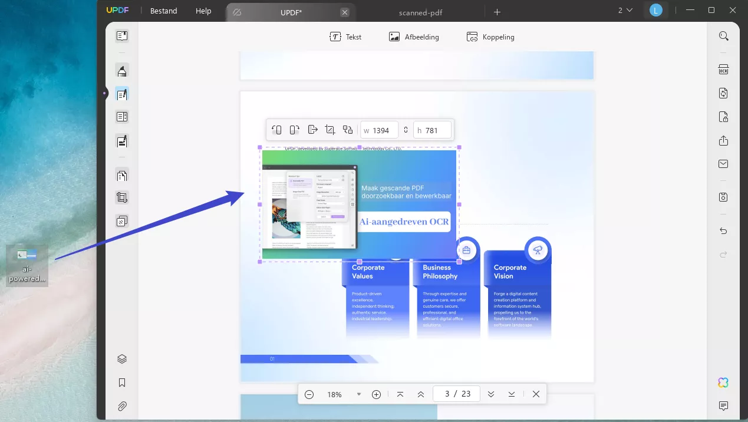
Task: Jump to the last page
Action: [512, 394]
